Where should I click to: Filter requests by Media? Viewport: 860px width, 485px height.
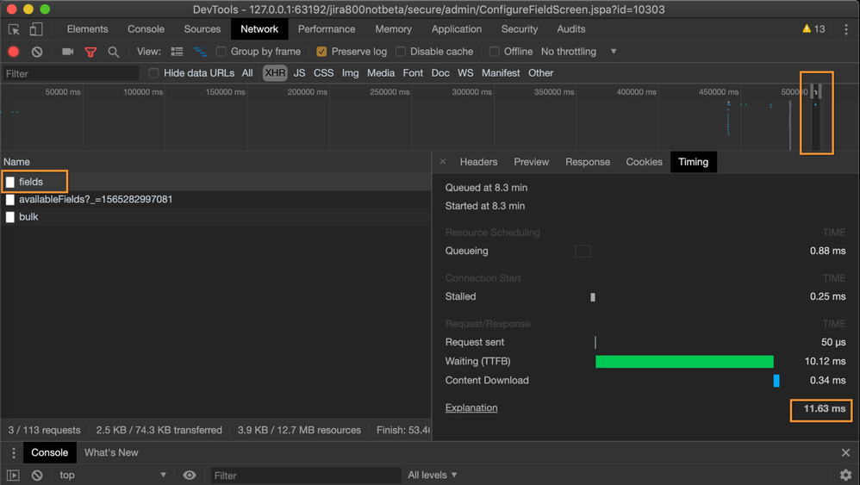(x=381, y=73)
